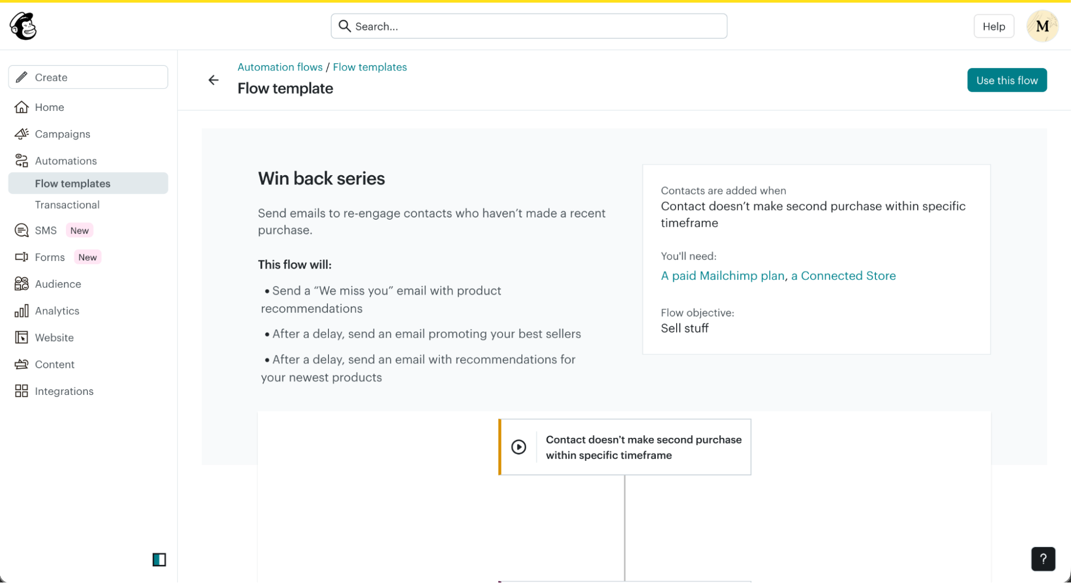Click the Website icon
This screenshot has height=583, width=1071.
point(21,338)
